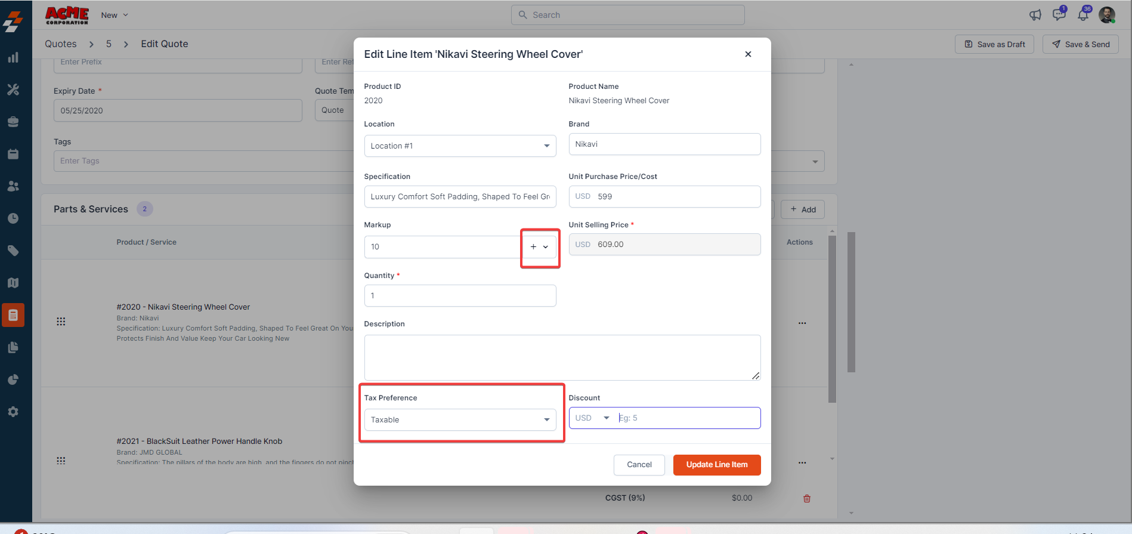This screenshot has width=1132, height=534.
Task: Open the notifications bell
Action: (x=1083, y=15)
